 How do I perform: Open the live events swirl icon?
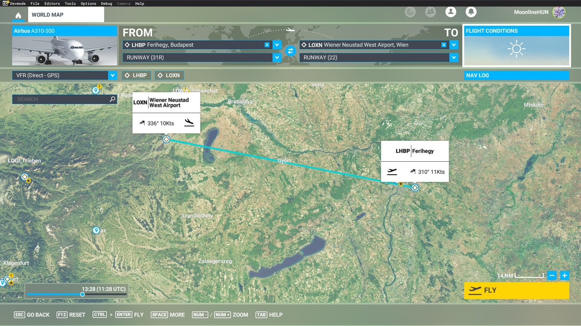410,12
